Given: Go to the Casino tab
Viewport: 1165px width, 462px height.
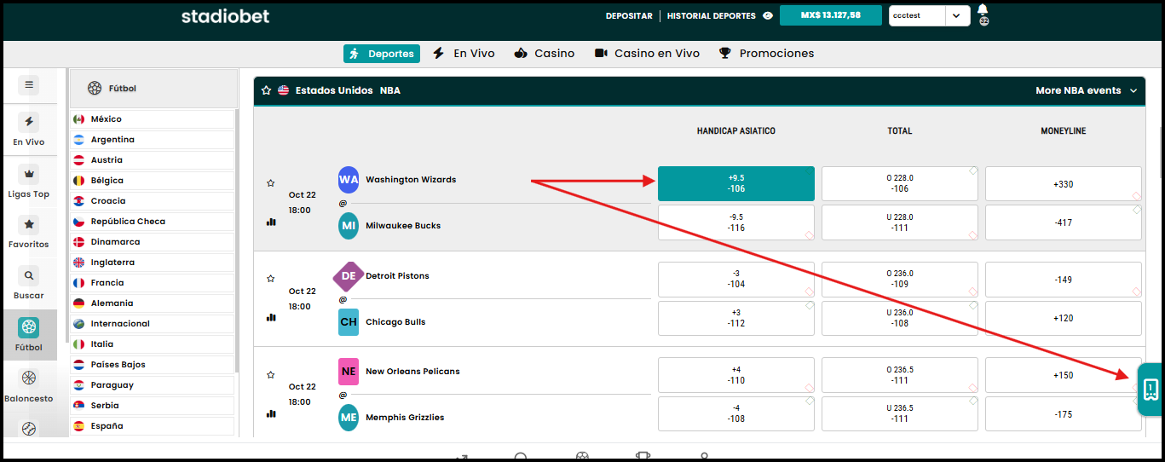Looking at the screenshot, I should coord(545,53).
